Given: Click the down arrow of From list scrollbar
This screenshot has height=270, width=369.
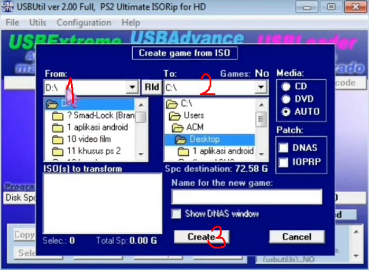Looking at the screenshot, I should coord(141,154).
